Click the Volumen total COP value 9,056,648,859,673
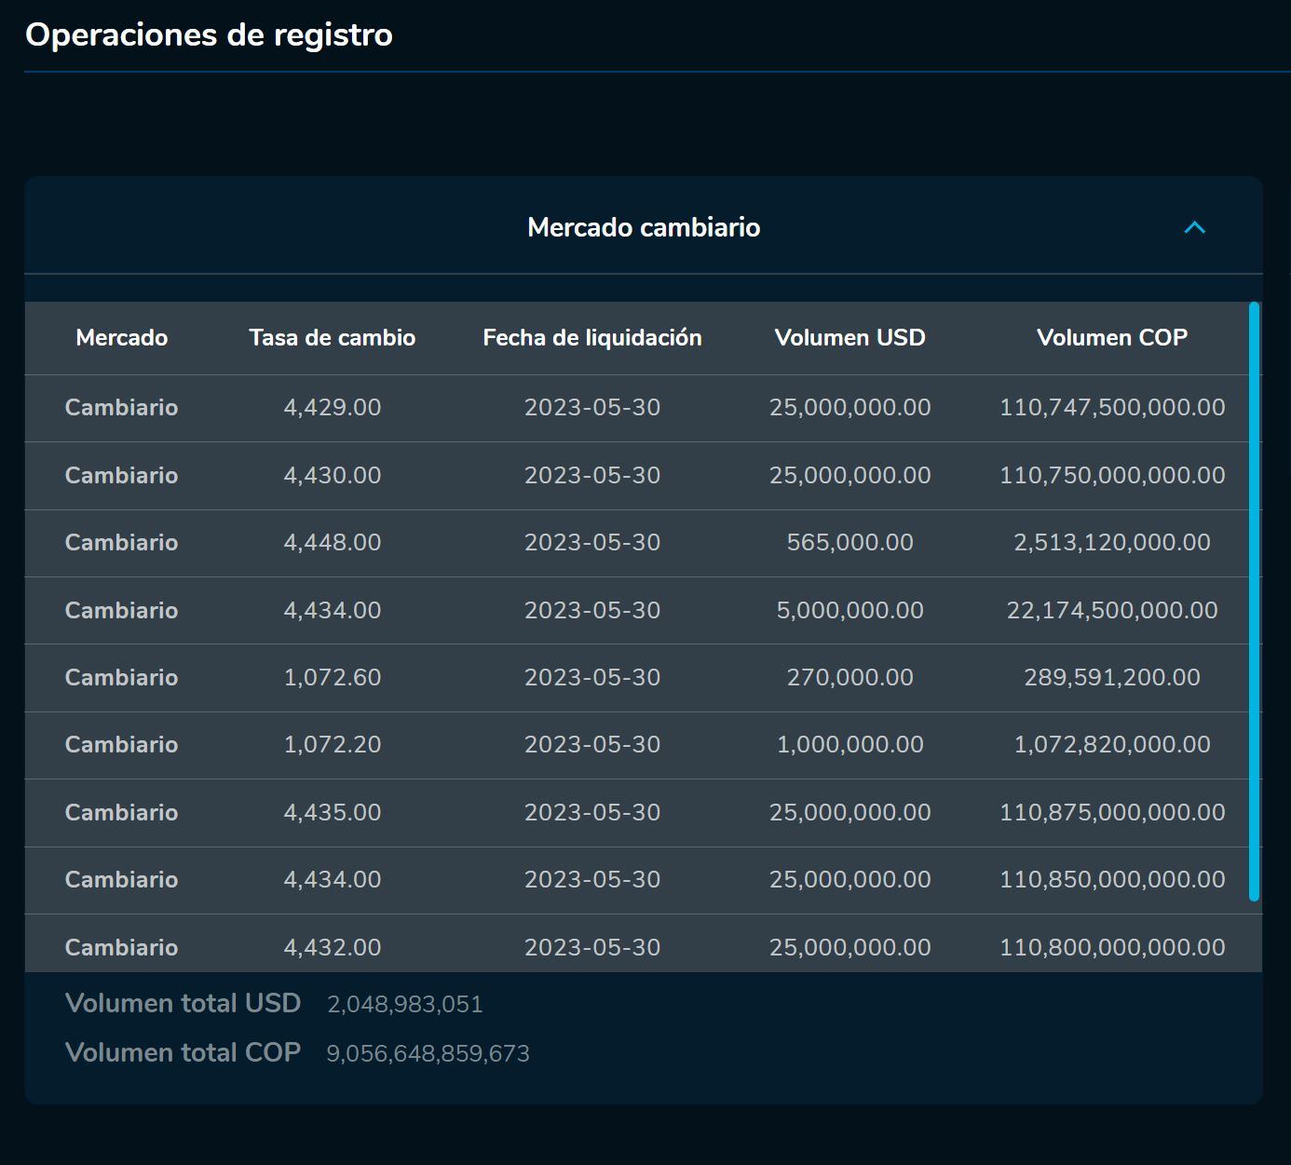The image size is (1291, 1165). (428, 1053)
